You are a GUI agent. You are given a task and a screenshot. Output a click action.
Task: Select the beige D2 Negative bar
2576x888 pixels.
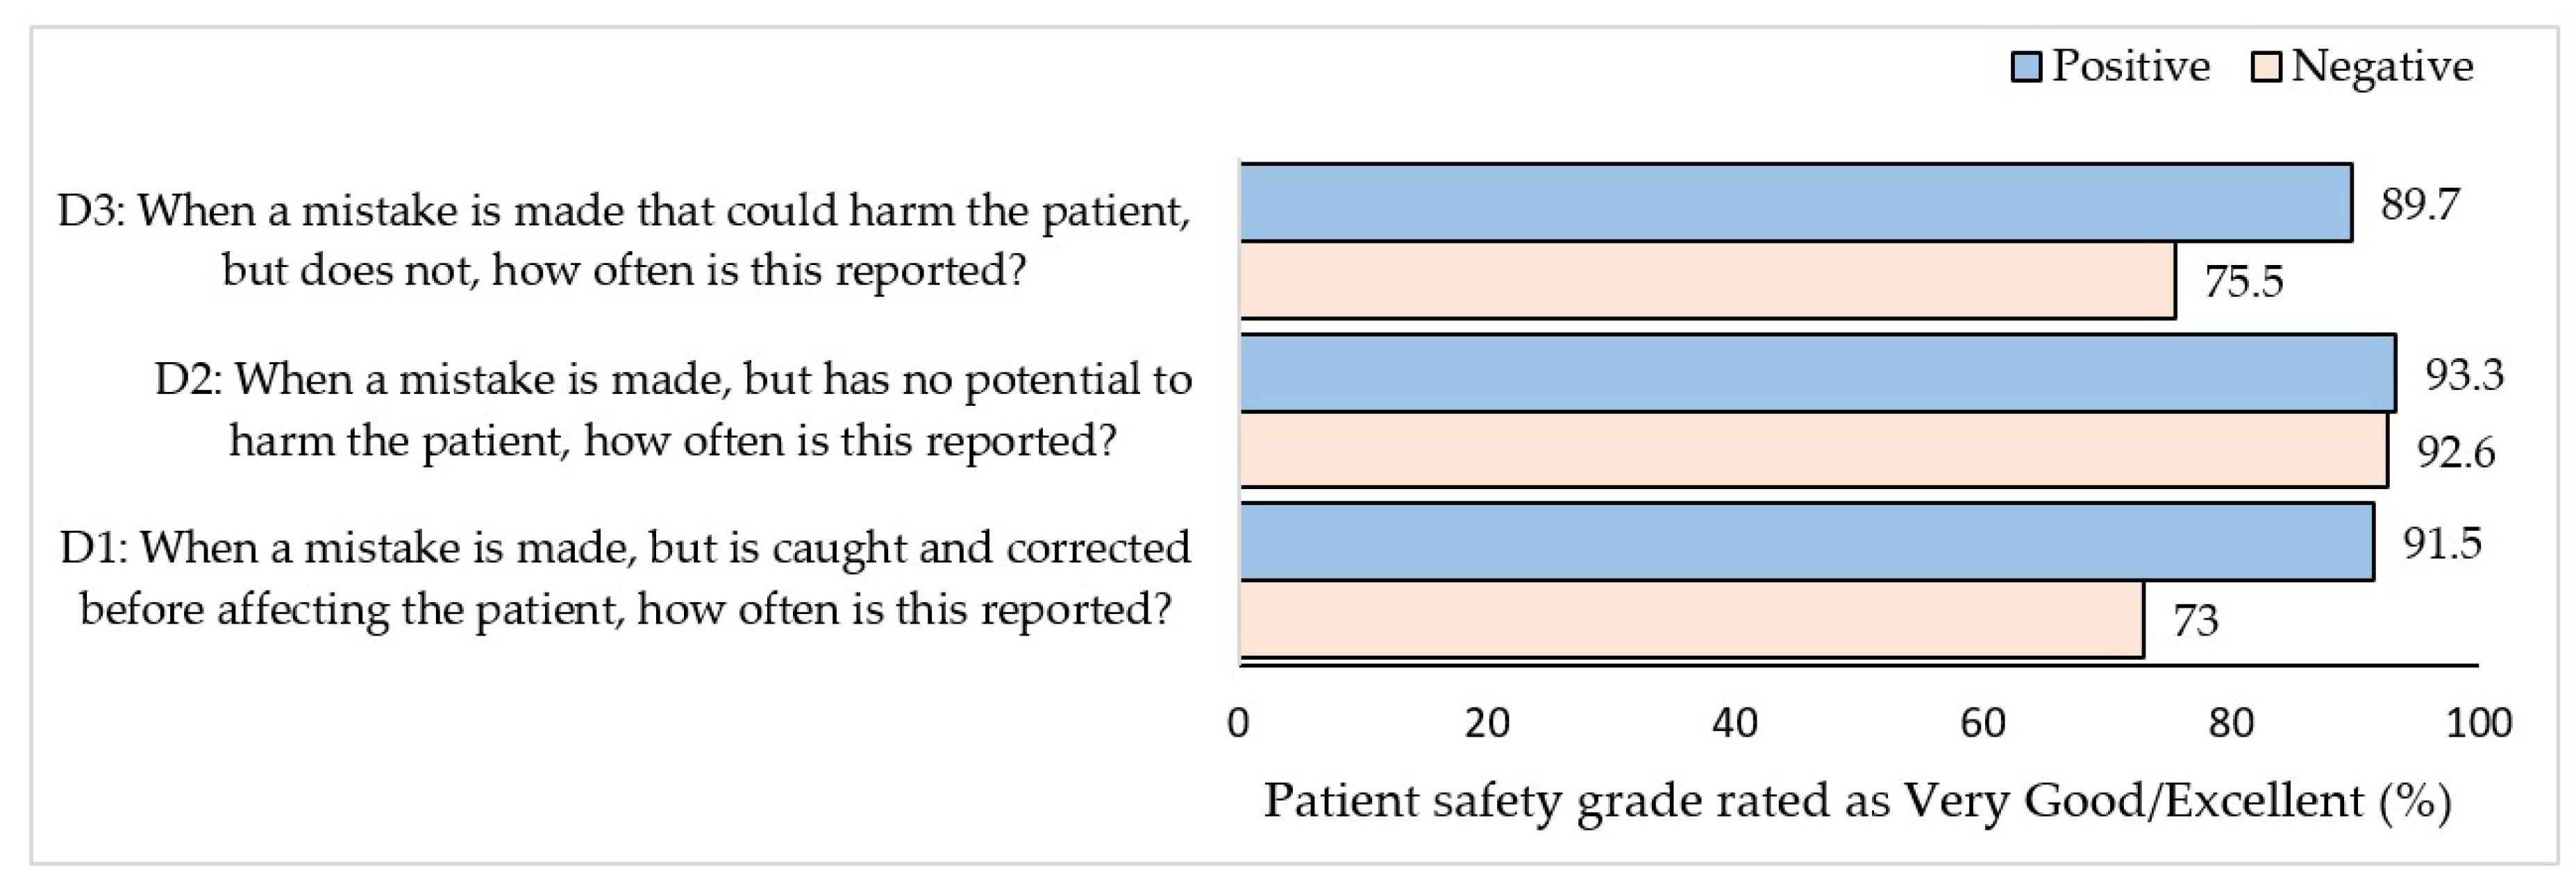pyautogui.click(x=1813, y=450)
